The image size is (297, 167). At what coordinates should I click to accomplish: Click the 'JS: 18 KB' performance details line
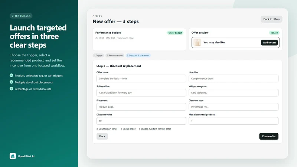coord(114,38)
